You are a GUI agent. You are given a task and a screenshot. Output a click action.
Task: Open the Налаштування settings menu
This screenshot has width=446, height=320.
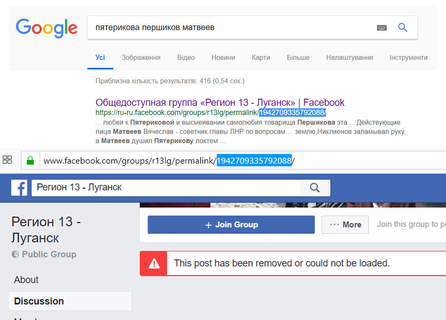349,58
